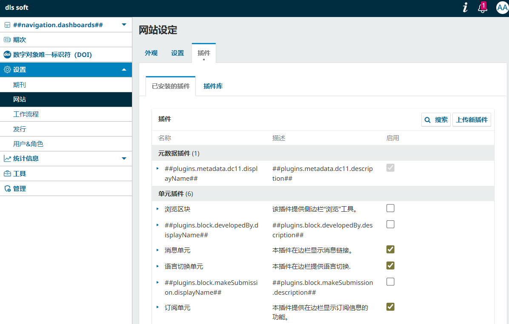Expand the 消息单元 row triangle

[157, 250]
